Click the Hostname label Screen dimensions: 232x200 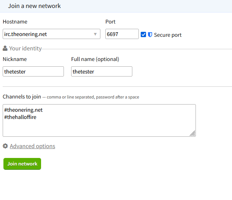15,22
